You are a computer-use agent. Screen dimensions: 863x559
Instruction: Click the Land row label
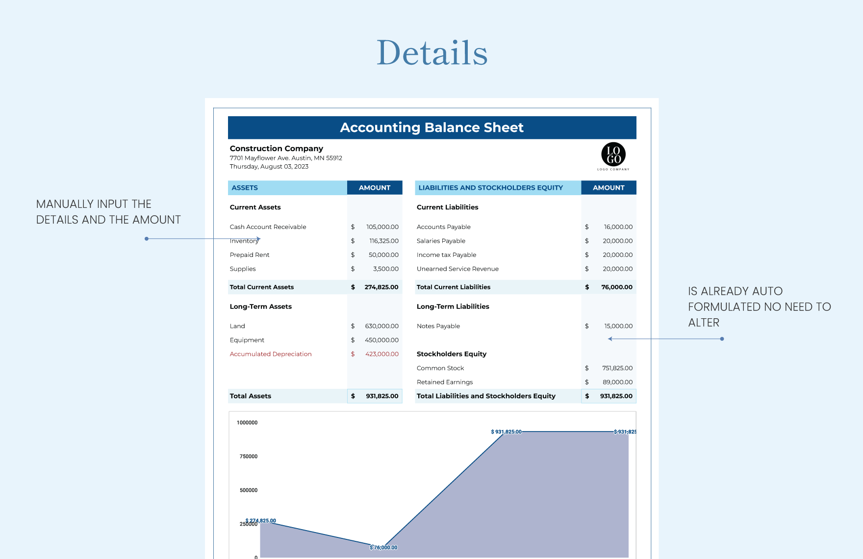(x=237, y=326)
